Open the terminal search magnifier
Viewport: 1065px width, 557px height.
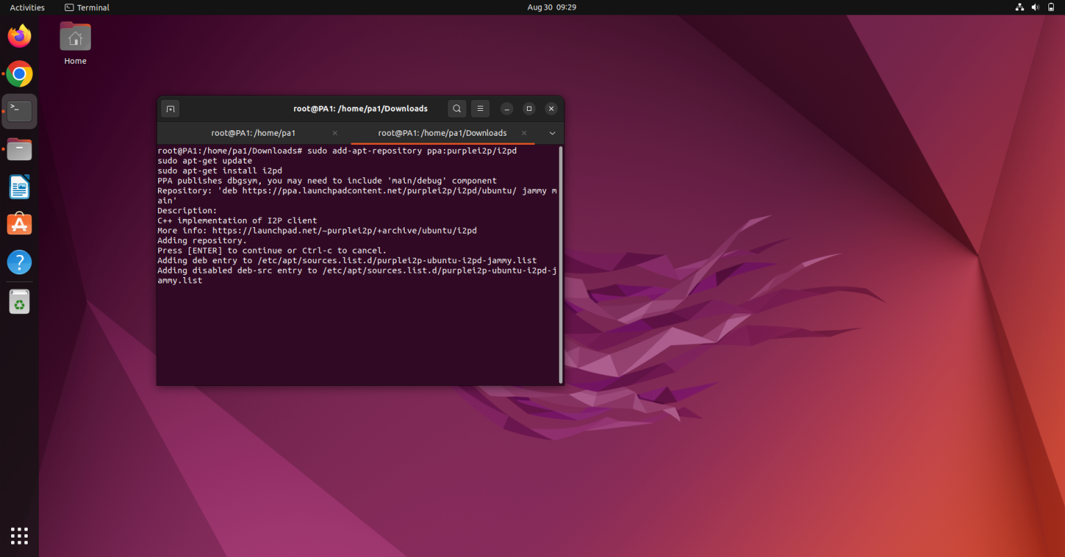point(457,109)
